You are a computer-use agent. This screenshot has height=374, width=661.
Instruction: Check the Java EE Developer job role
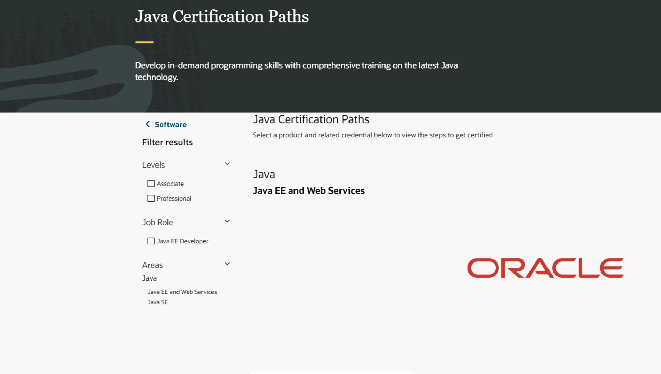click(151, 241)
